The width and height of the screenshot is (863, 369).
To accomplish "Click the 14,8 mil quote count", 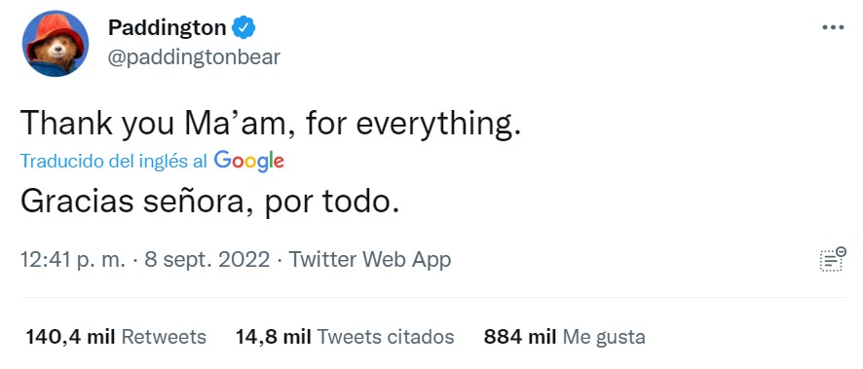I will pyautogui.click(x=274, y=337).
